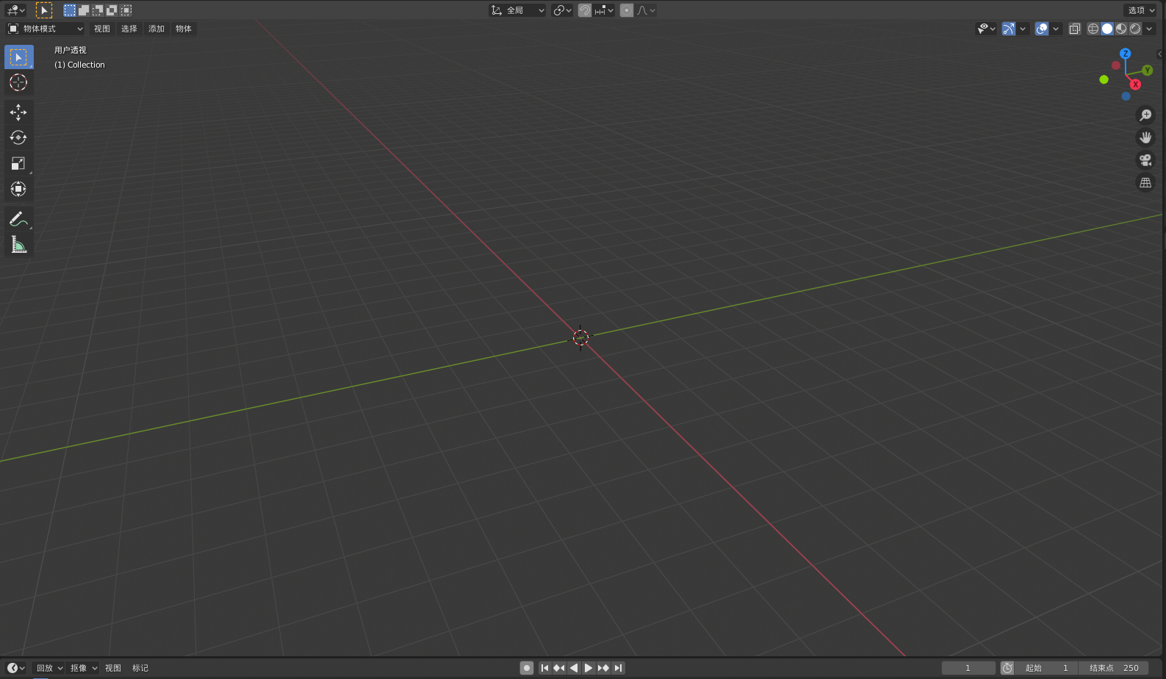Click the zoom magnifier viewport button

click(1145, 115)
